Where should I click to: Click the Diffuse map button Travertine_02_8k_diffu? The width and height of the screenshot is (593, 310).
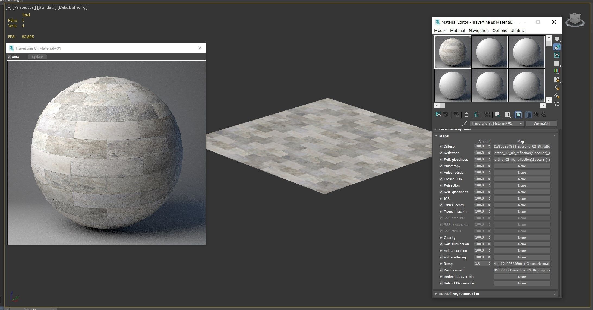(x=522, y=146)
